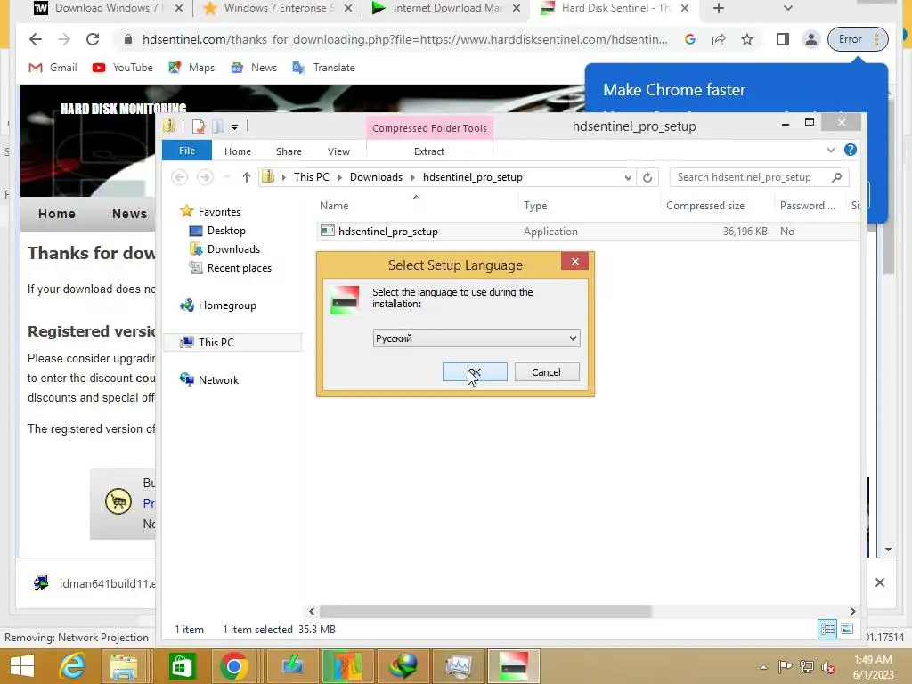Screen dimensions: 912x684
Task: Go forward in Explorer navigation
Action: tap(205, 177)
